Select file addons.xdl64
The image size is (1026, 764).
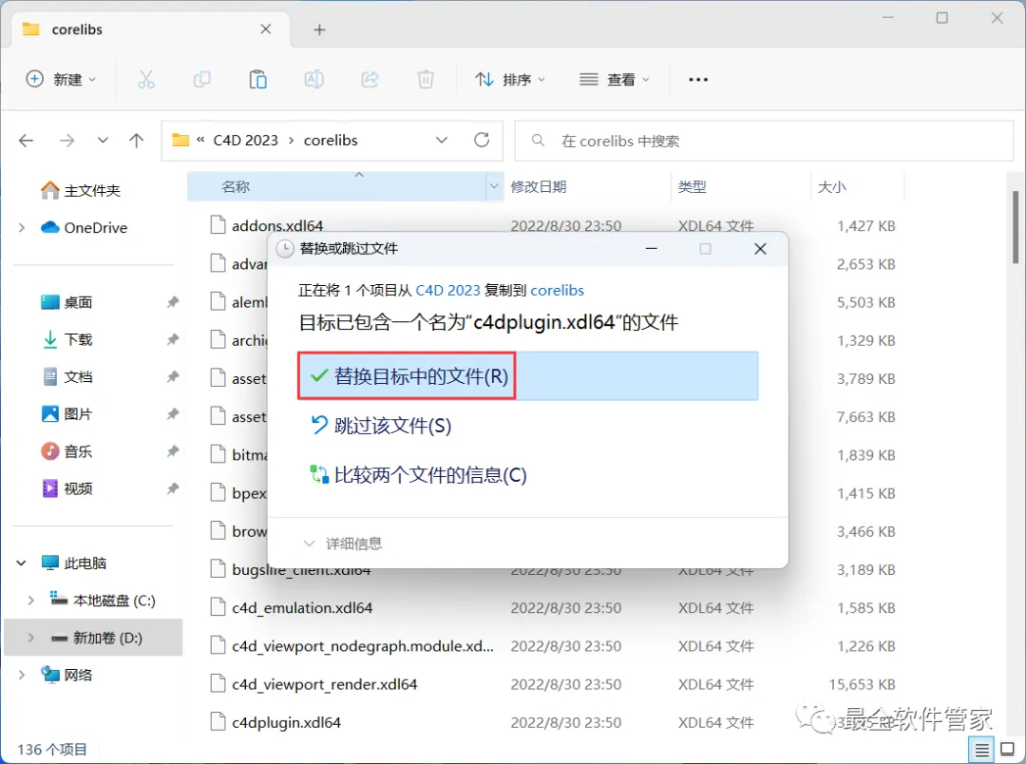click(277, 226)
